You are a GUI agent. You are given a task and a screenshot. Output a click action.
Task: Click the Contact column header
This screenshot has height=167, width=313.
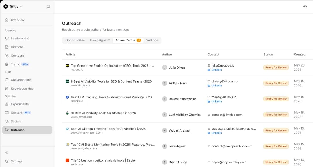(x=213, y=54)
